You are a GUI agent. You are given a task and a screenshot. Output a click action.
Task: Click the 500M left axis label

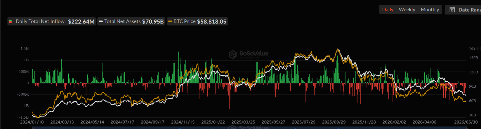(24, 71)
